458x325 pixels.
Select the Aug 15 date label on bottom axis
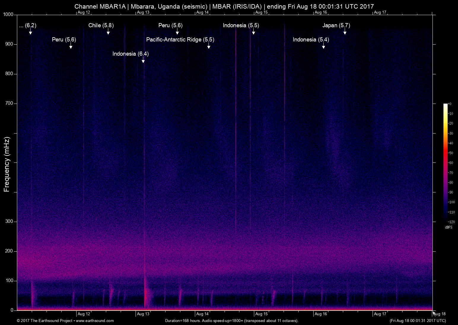[x=262, y=314]
